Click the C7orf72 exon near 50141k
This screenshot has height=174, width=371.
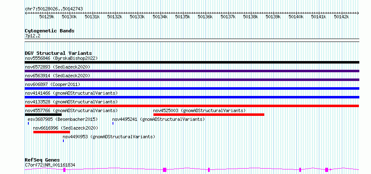click(326, 170)
